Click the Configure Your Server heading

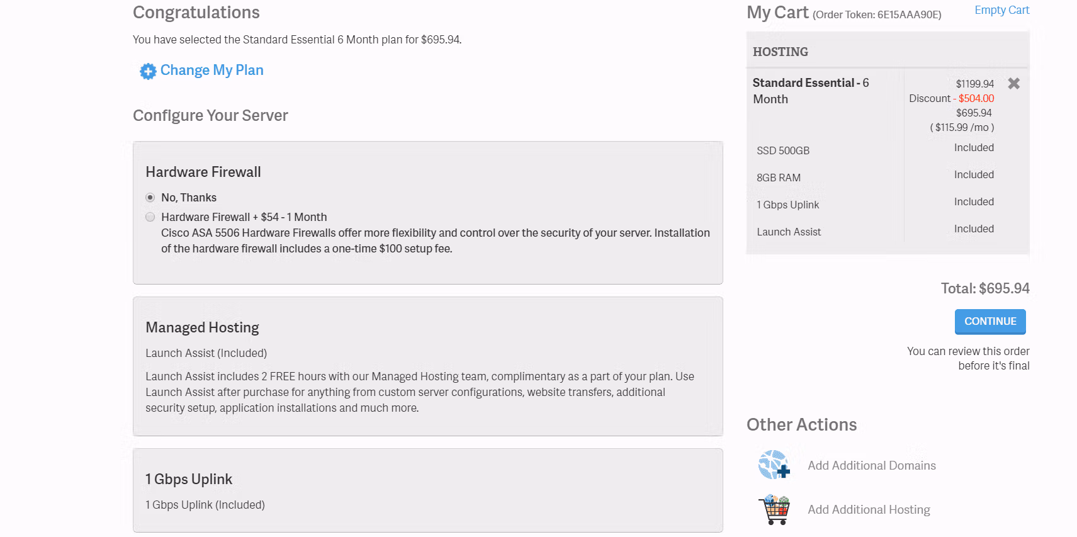(x=210, y=115)
